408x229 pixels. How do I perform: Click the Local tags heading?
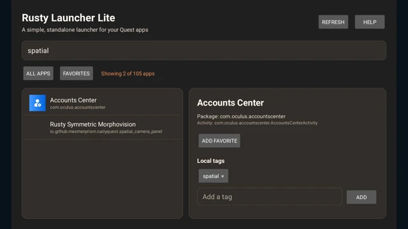[211, 161]
